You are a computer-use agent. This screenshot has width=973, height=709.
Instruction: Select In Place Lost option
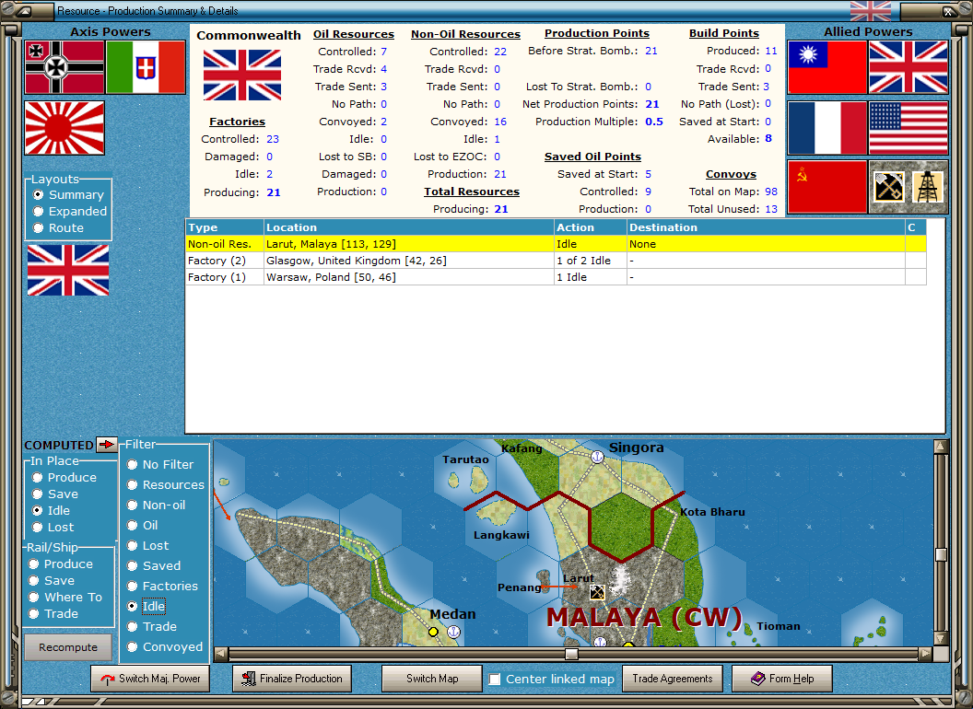point(53,528)
